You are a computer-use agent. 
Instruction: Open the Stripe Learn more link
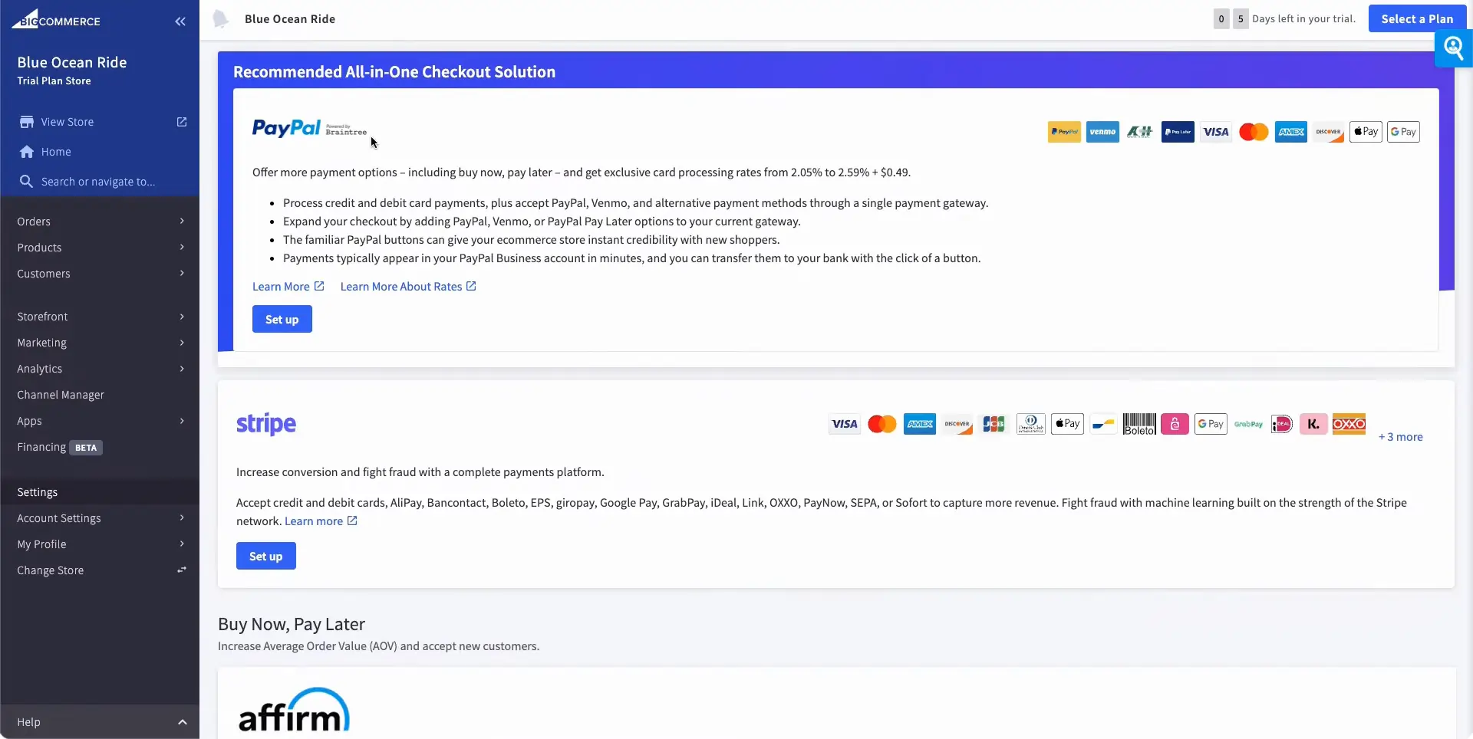tap(321, 521)
